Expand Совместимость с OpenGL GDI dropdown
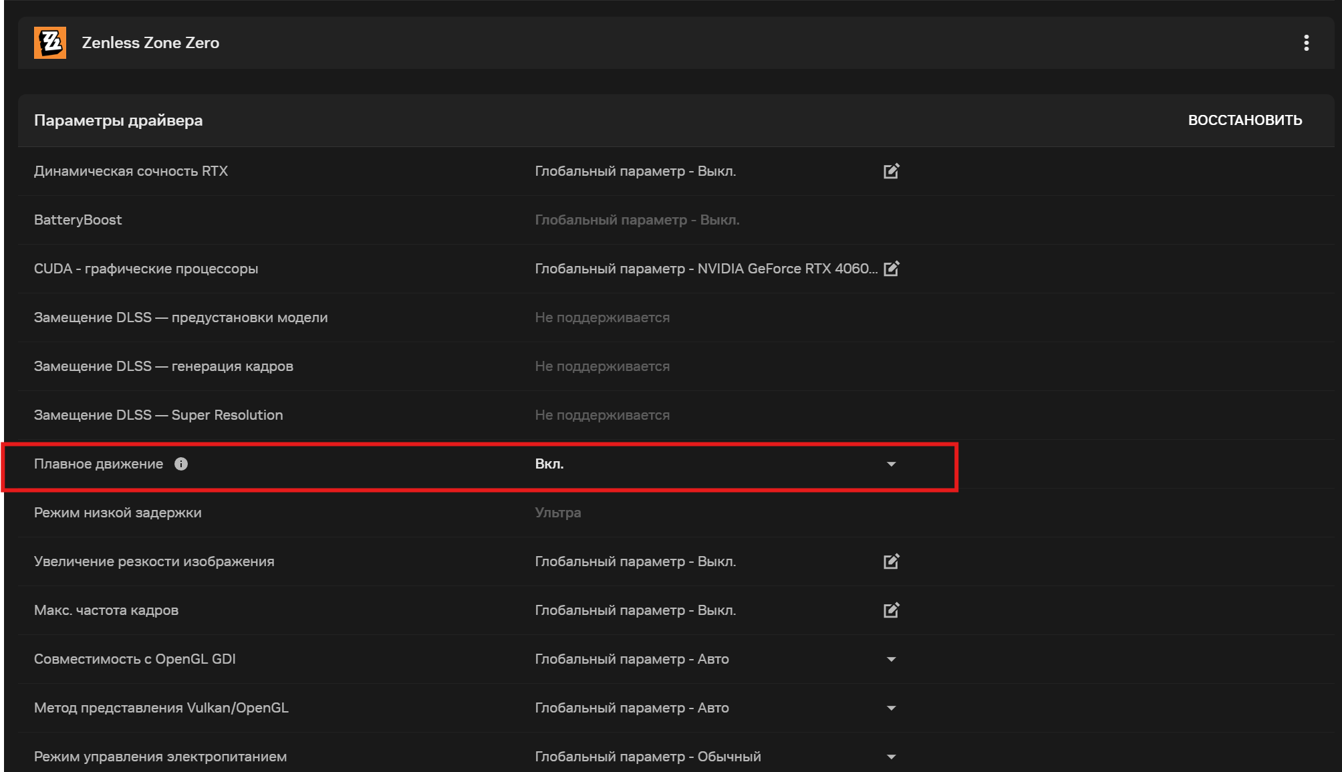Image resolution: width=1342 pixels, height=772 pixels. [891, 659]
